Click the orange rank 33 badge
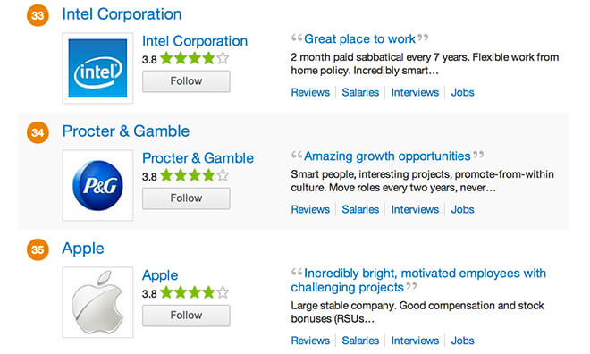Image resolution: width=590 pixels, height=354 pixels. (38, 15)
